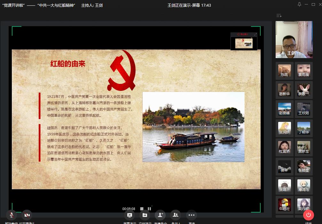Pause the recording
The height and width of the screenshot is (224, 322).
[x=149, y=209]
